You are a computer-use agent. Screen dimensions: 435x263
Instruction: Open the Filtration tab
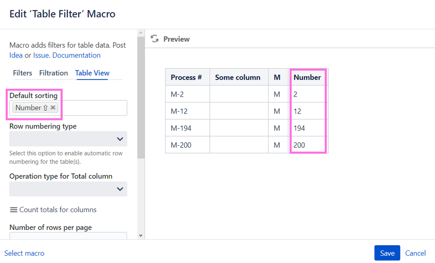tap(54, 73)
